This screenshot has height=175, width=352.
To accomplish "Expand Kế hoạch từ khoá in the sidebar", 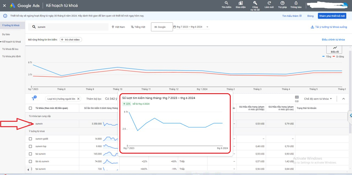I will (x=1, y=42).
